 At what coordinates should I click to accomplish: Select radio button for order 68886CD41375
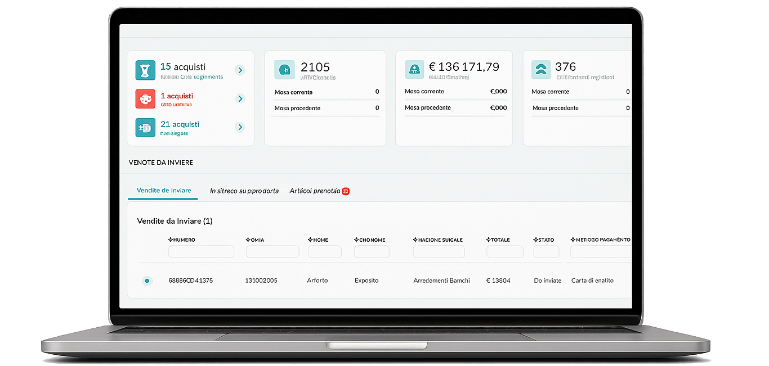(x=147, y=281)
